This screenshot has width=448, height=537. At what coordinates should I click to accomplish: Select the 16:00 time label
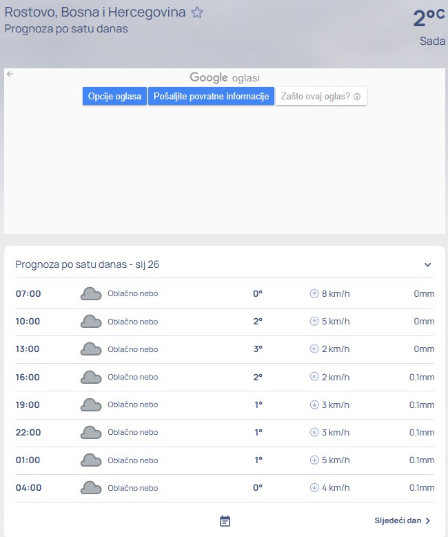pyautogui.click(x=28, y=377)
